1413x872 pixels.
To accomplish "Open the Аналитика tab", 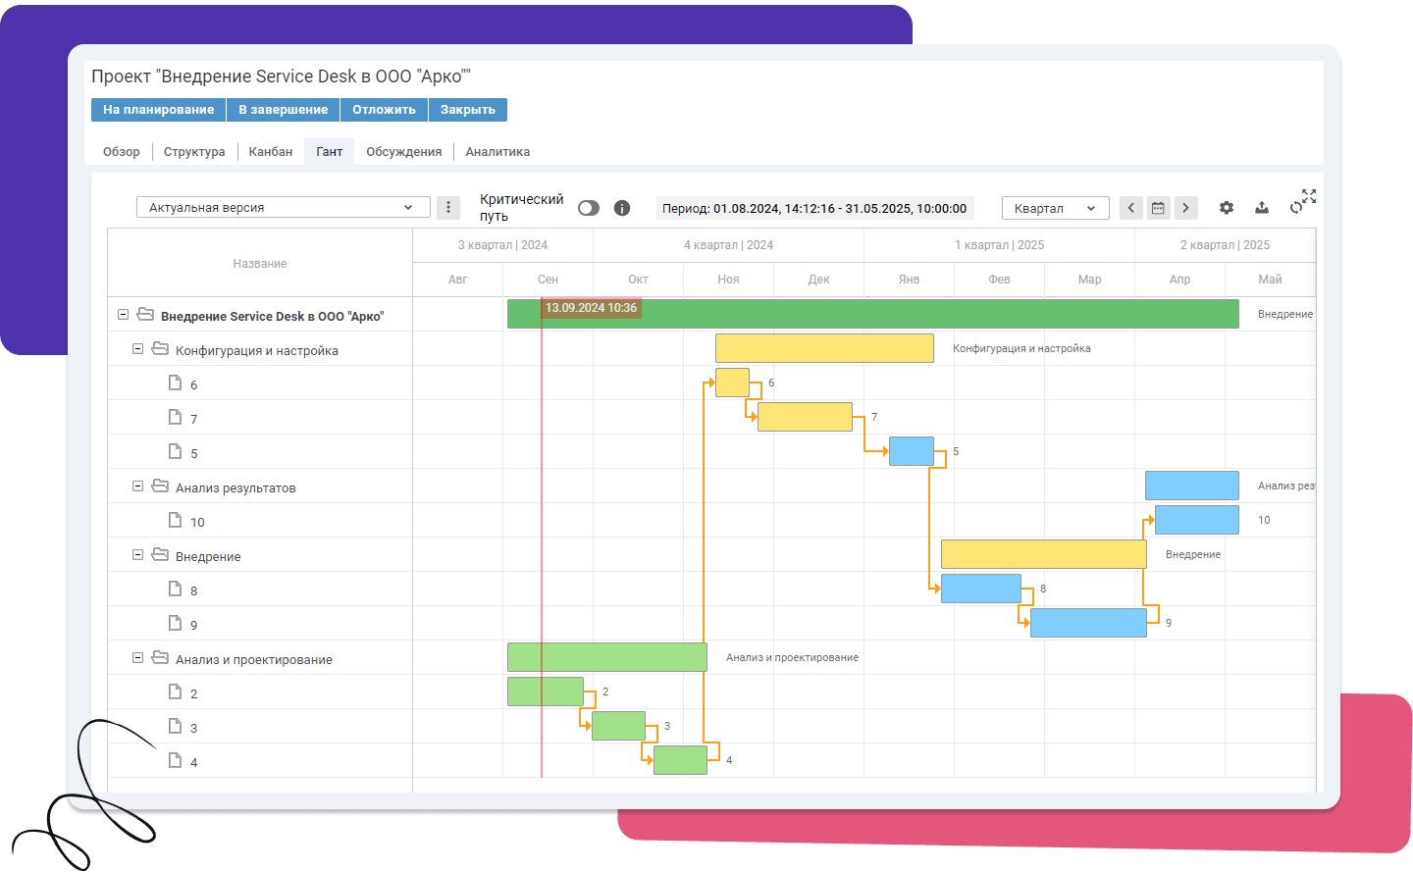I will click(x=497, y=152).
